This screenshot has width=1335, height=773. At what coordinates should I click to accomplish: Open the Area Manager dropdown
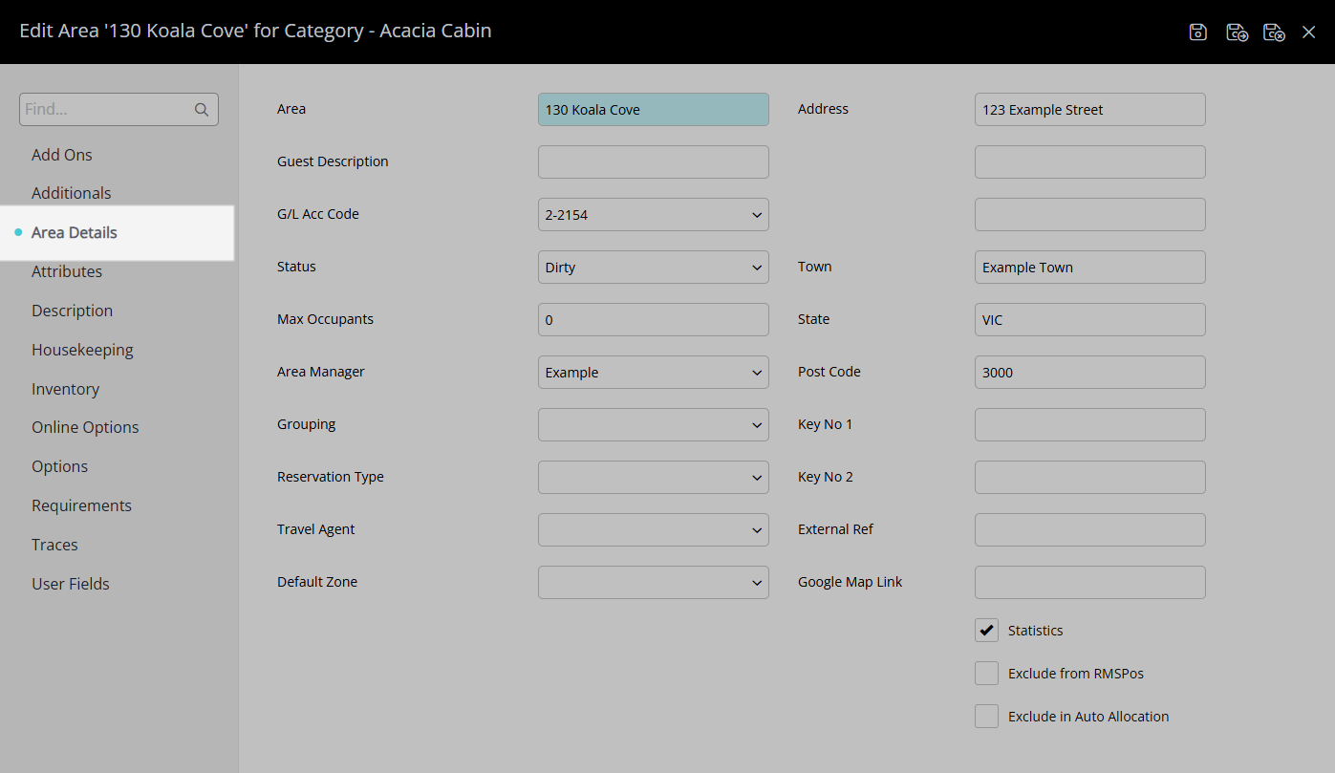coord(654,373)
